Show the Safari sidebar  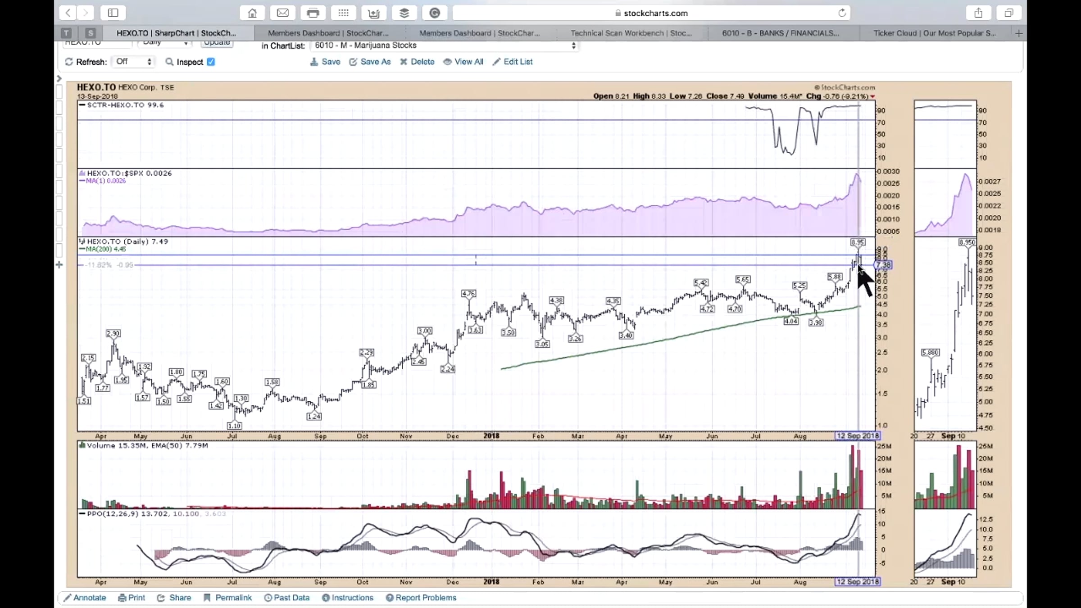click(113, 13)
